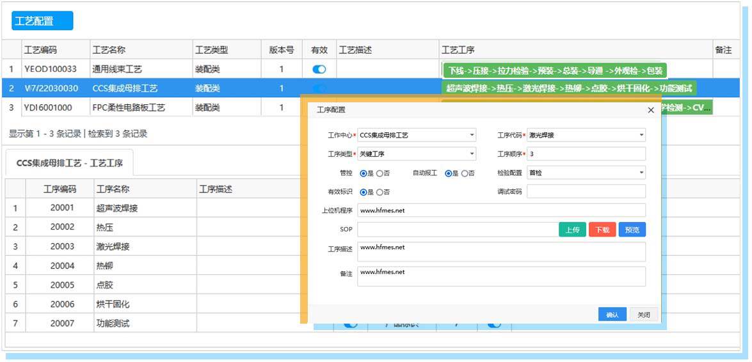Sort by 工艺编码 column header
Image resolution: width=752 pixels, height=362 pixels.
coord(54,50)
